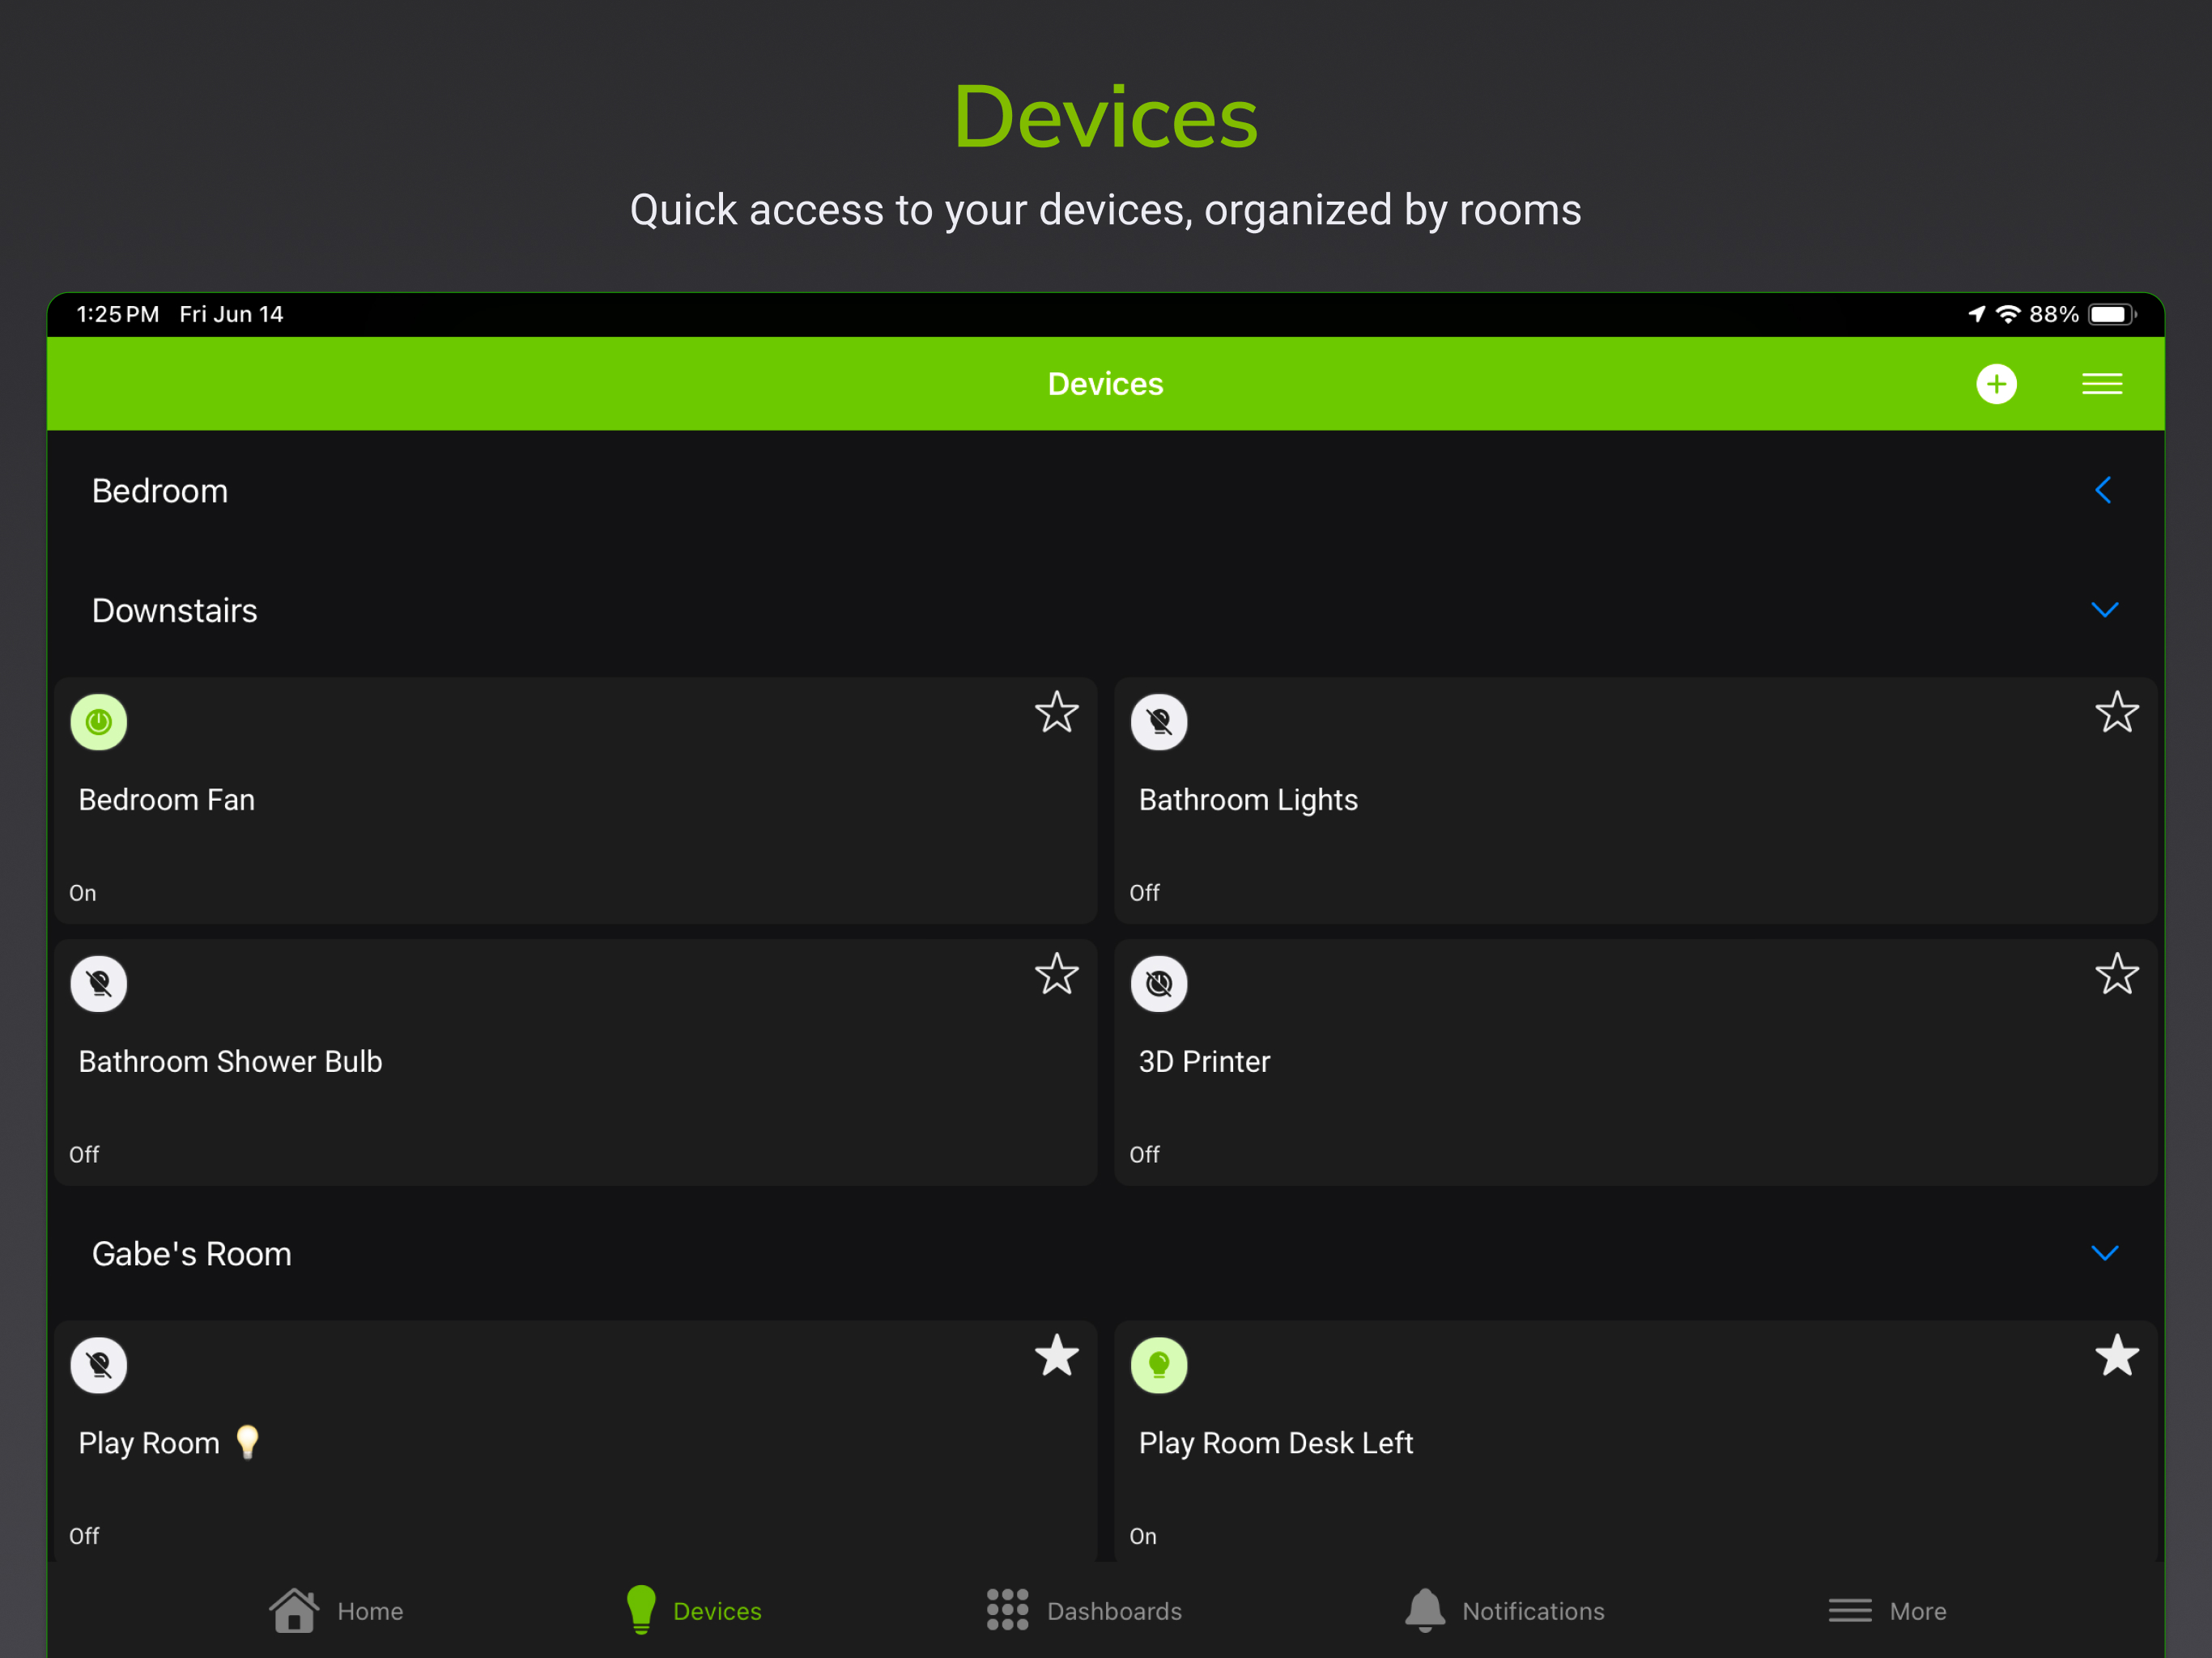This screenshot has width=2212, height=1658.
Task: Open the hamburger menu in green header
Action: 2102,384
